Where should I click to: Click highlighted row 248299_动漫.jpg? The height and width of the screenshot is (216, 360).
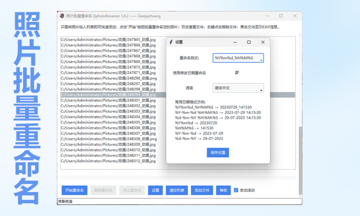(113, 95)
